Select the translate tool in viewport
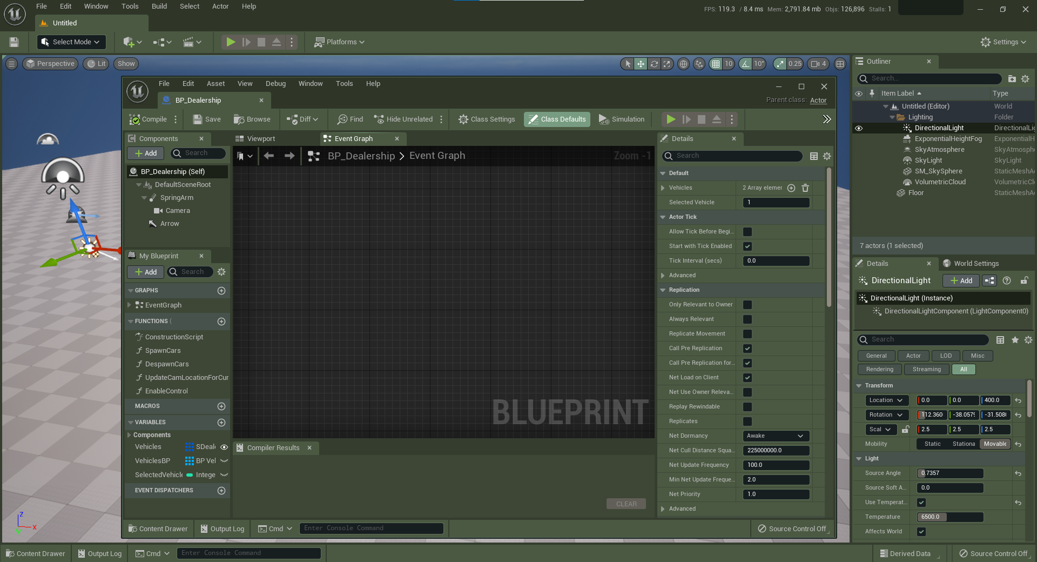Image resolution: width=1037 pixels, height=562 pixels. (641, 64)
